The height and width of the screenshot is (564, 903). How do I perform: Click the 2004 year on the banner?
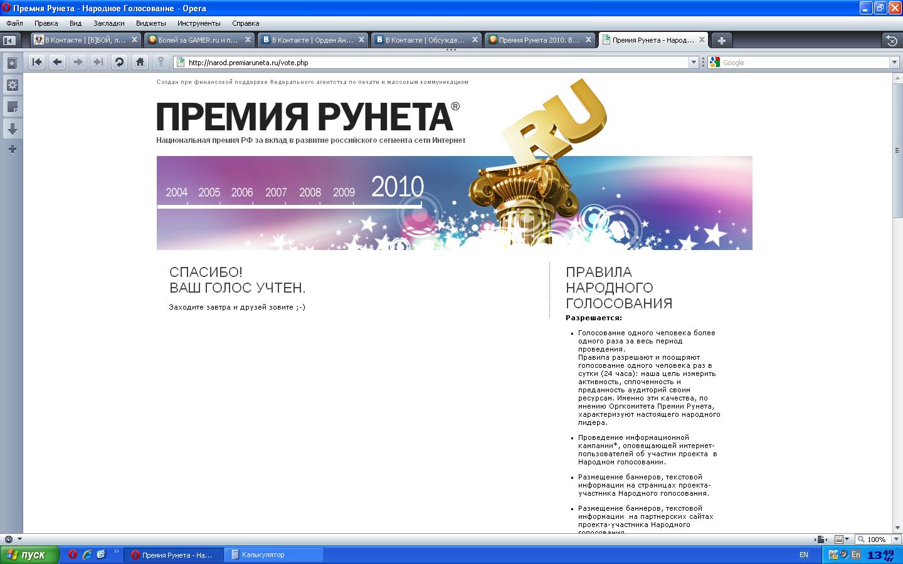click(x=176, y=192)
